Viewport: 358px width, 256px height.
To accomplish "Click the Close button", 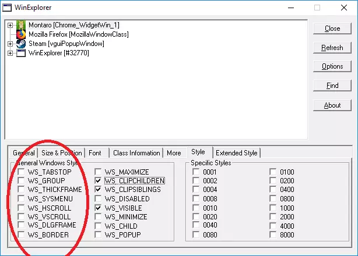I will pos(332,29).
